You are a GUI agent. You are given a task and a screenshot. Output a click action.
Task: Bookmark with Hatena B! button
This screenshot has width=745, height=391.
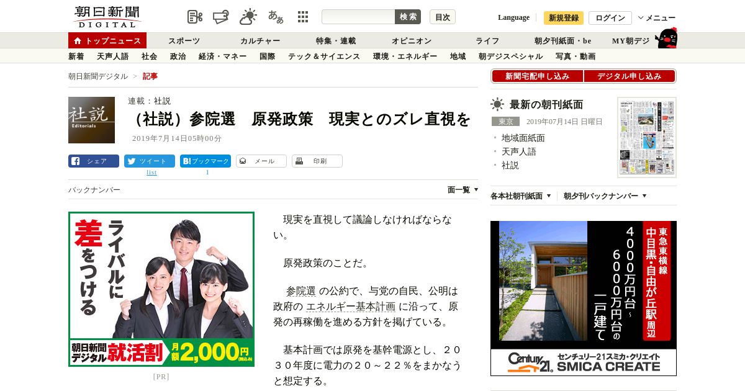coord(205,161)
